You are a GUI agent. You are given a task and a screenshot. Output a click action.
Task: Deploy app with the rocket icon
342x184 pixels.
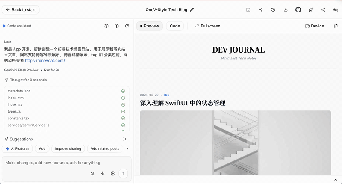click(x=311, y=9)
